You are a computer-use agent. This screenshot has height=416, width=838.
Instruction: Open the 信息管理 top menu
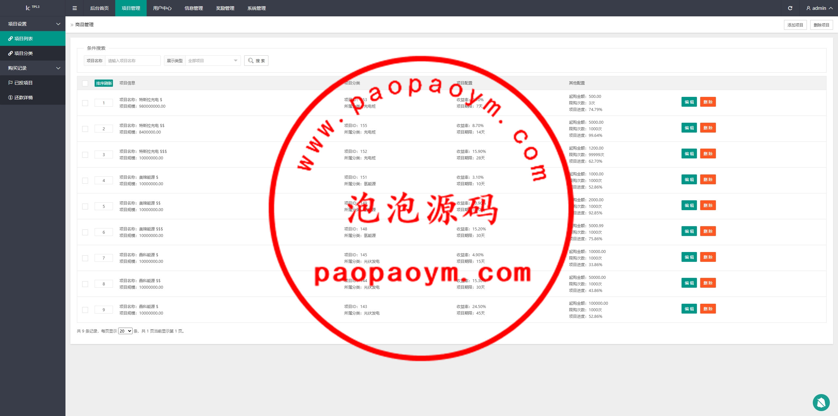(193, 8)
